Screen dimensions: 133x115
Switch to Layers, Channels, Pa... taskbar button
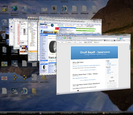[x=28, y=113]
